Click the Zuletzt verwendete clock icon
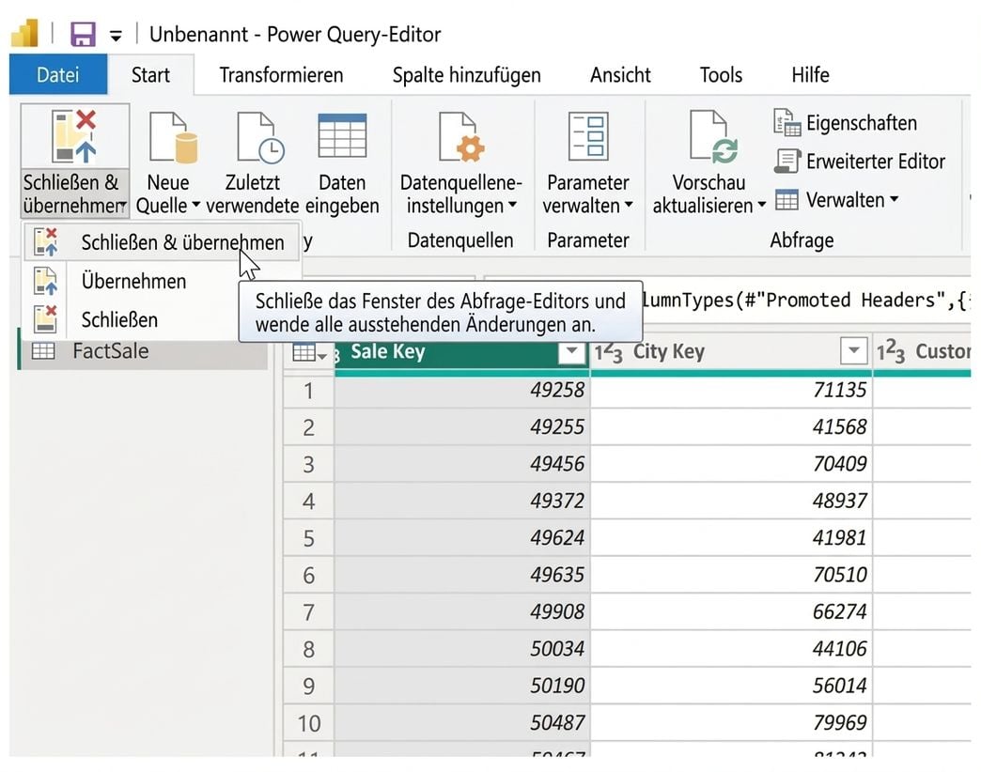The height and width of the screenshot is (772, 981). pos(260,137)
